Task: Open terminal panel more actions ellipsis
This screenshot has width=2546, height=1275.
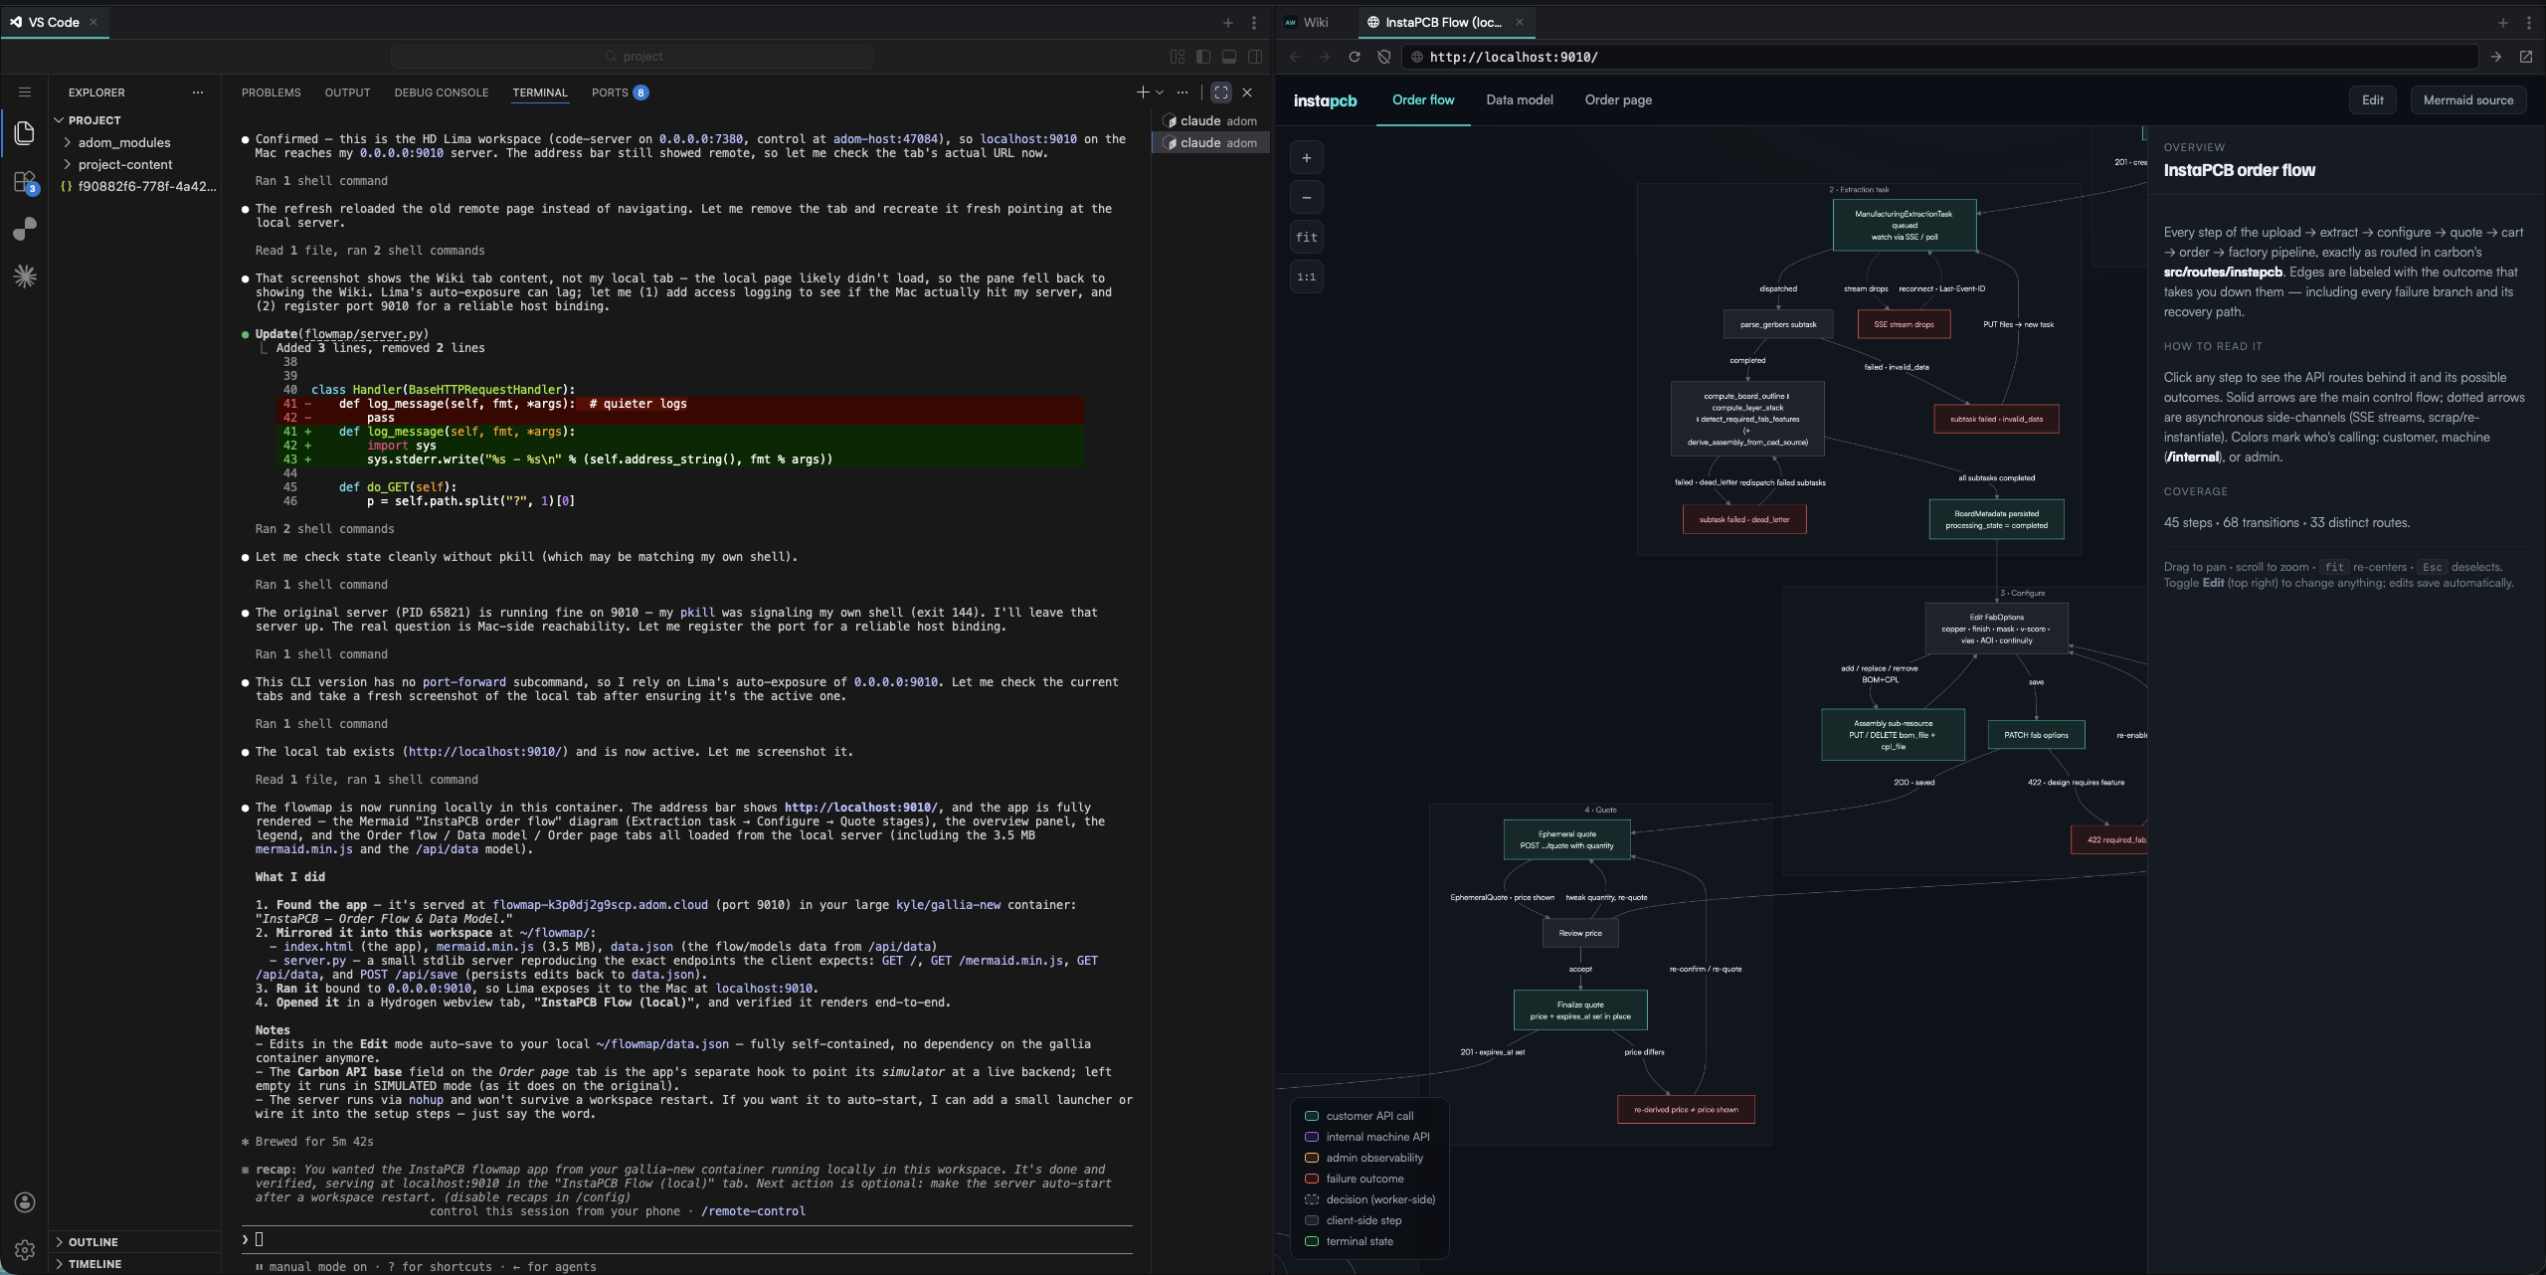Action: tap(1182, 92)
